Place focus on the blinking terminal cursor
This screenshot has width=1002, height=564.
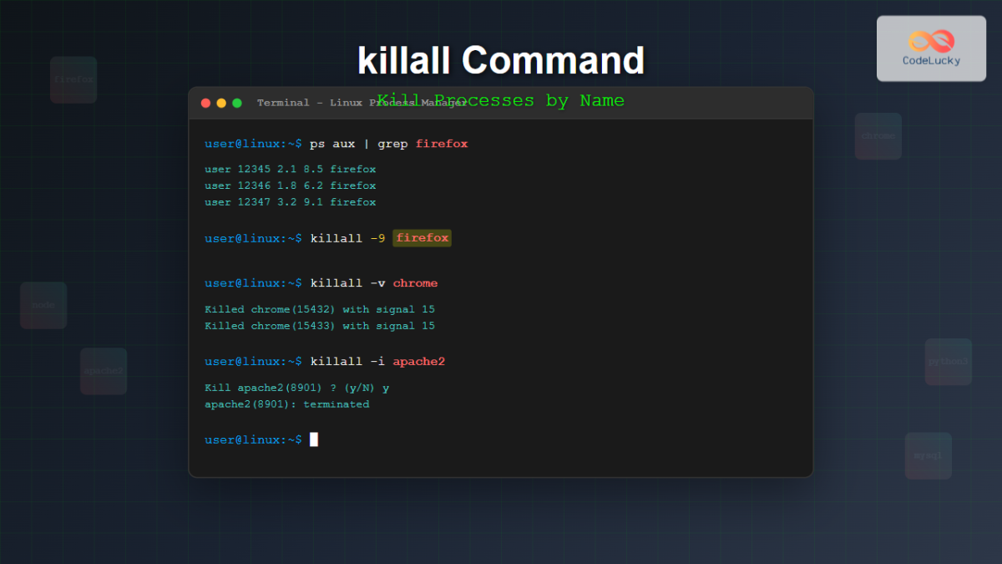point(315,439)
